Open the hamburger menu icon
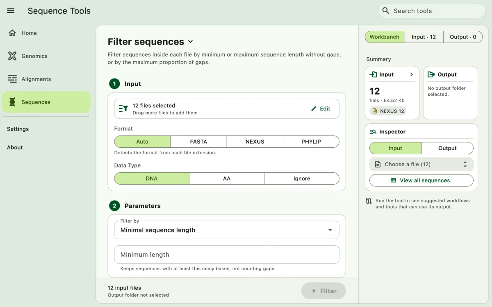 click(x=11, y=11)
